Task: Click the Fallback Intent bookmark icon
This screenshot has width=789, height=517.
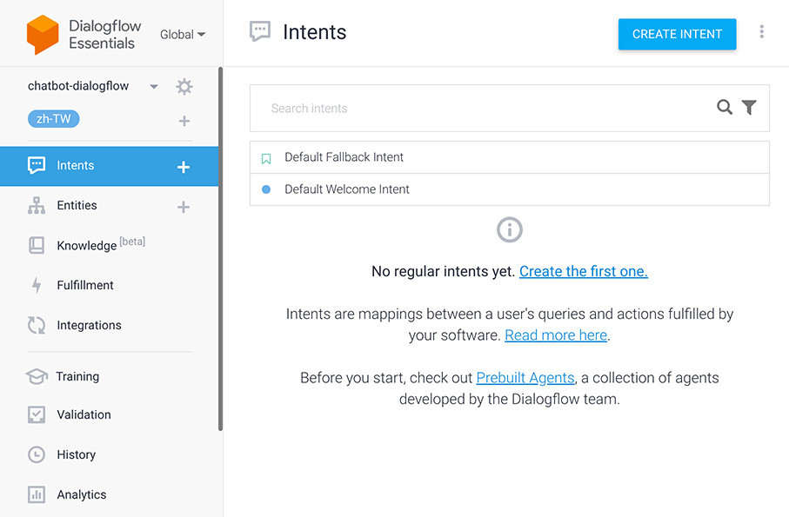Action: tap(266, 159)
